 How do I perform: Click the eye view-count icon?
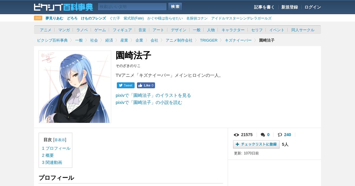click(236, 135)
